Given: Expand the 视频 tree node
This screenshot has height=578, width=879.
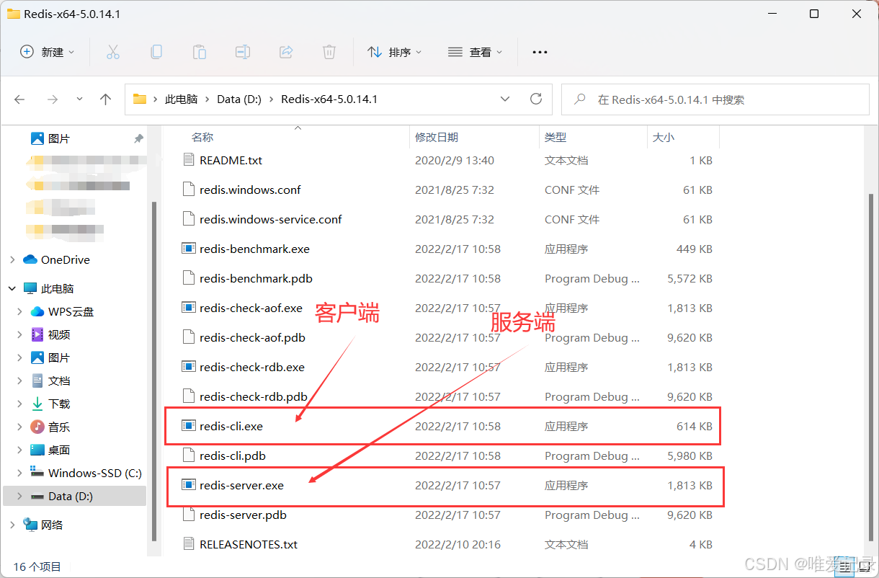Looking at the screenshot, I should click(x=20, y=334).
